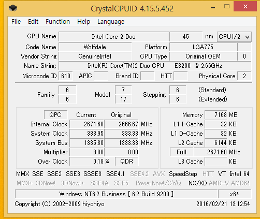This screenshot has height=219, width=260.
Task: Click the Platform value LGA775
Action: coord(203,47)
